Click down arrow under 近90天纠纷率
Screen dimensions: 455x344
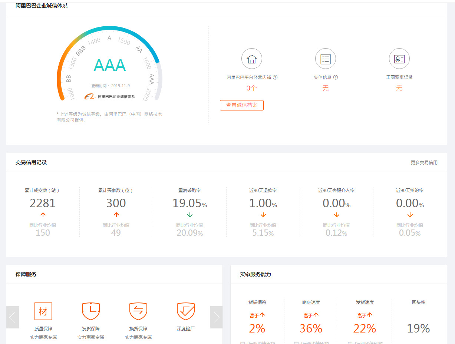410,215
